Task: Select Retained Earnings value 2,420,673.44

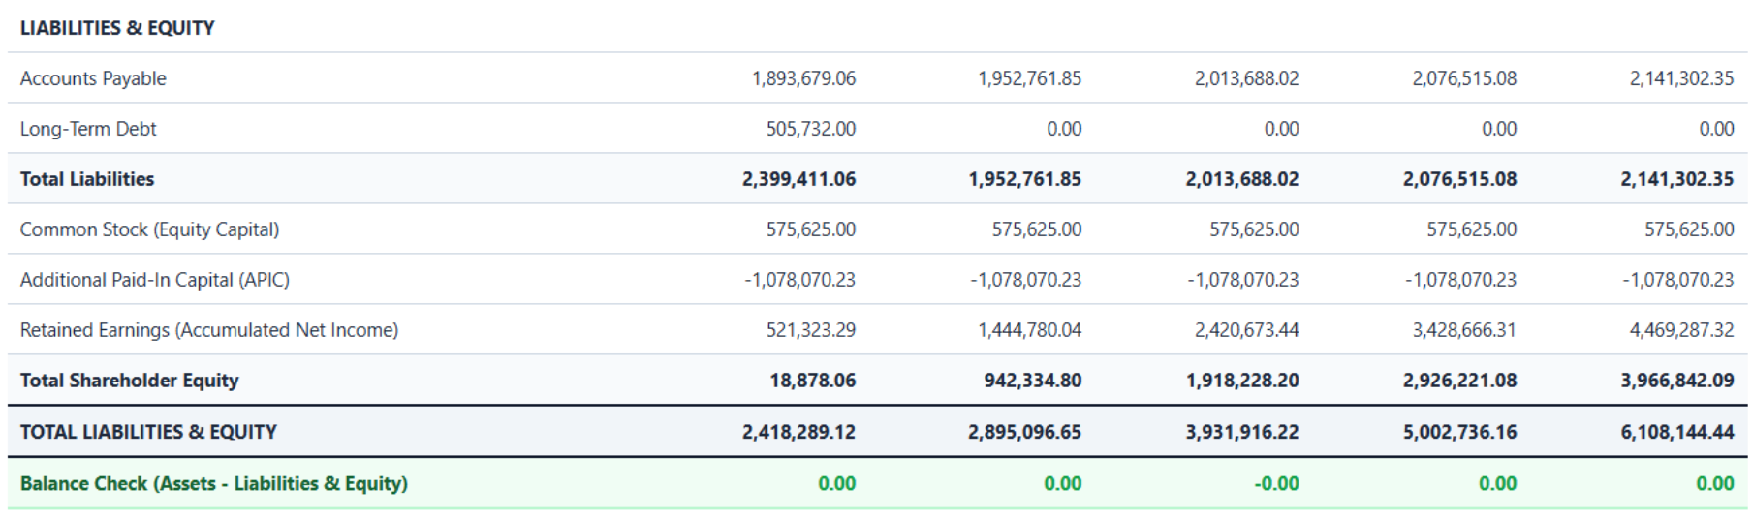Action: (x=1246, y=330)
